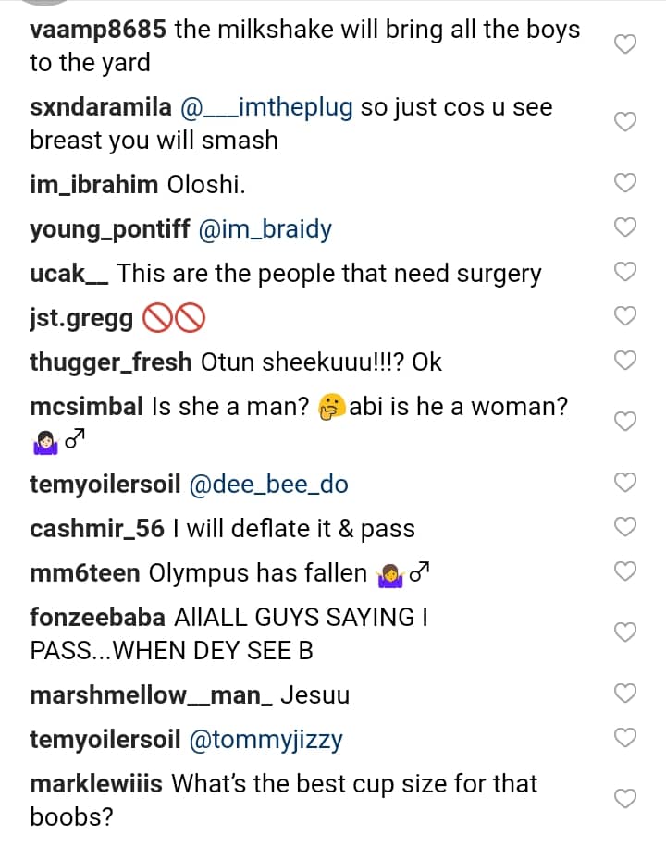
Task: Open the @tommyjizzy mention link
Action: (265, 740)
